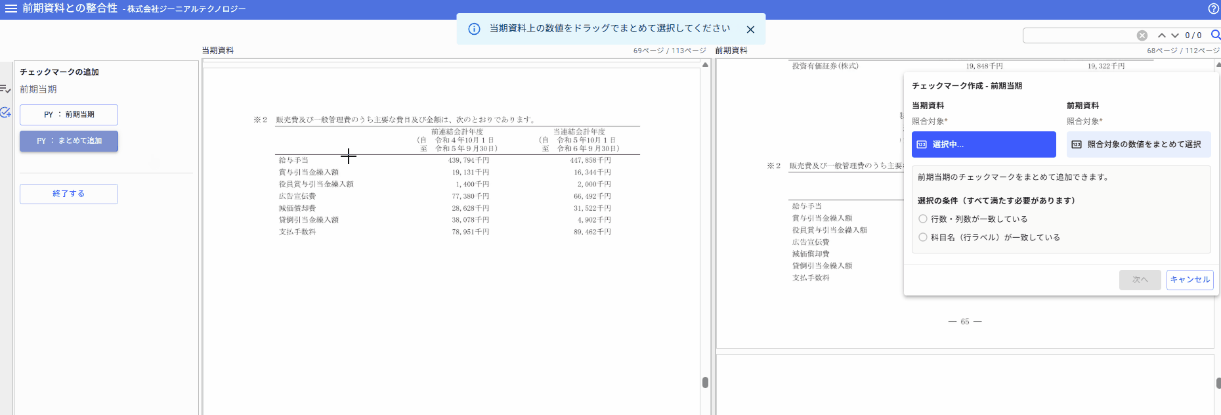This screenshot has width=1221, height=415.
Task: Click the 次へ button
Action: pyautogui.click(x=1140, y=280)
